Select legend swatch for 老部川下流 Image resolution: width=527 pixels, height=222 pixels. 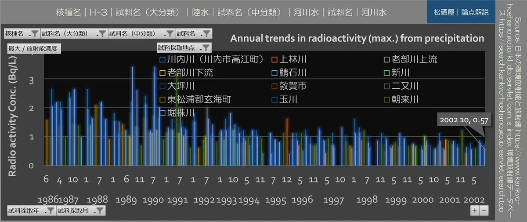pos(162,73)
